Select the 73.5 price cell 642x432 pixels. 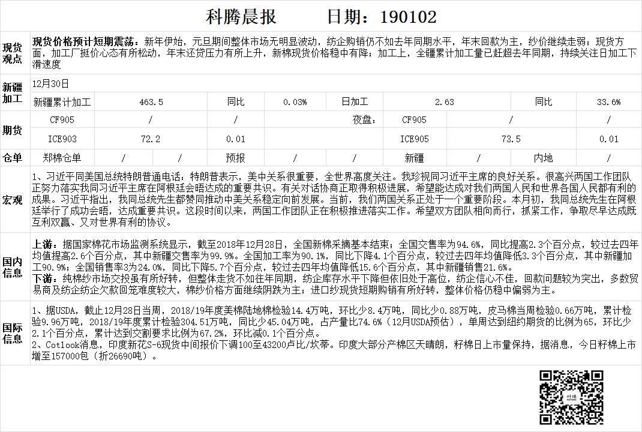click(511, 139)
